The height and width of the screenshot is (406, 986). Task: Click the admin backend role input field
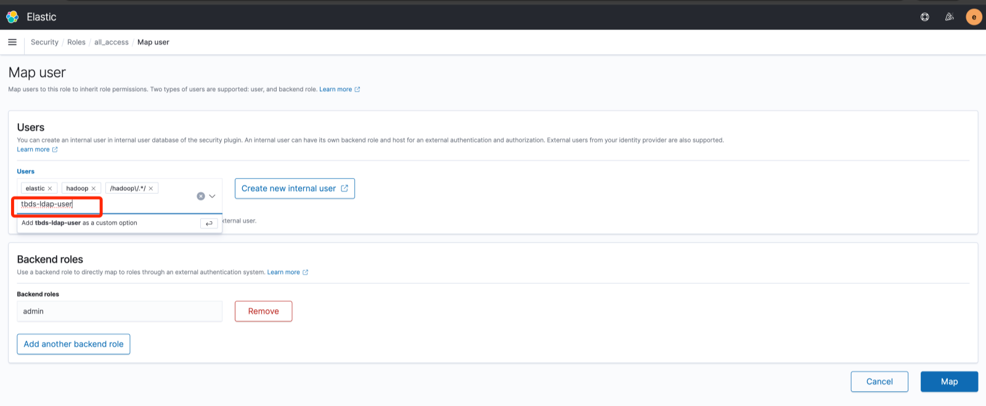119,311
